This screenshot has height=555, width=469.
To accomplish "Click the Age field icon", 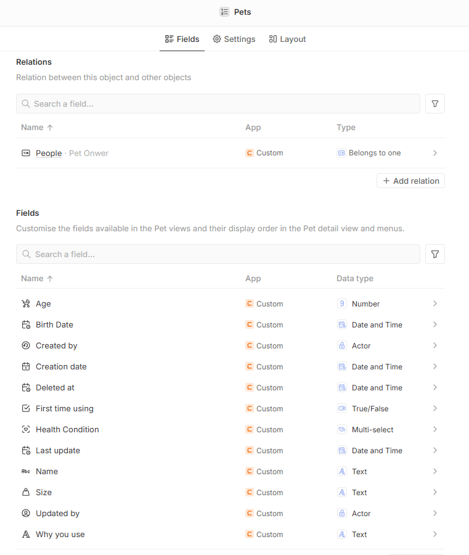I will click(x=26, y=303).
